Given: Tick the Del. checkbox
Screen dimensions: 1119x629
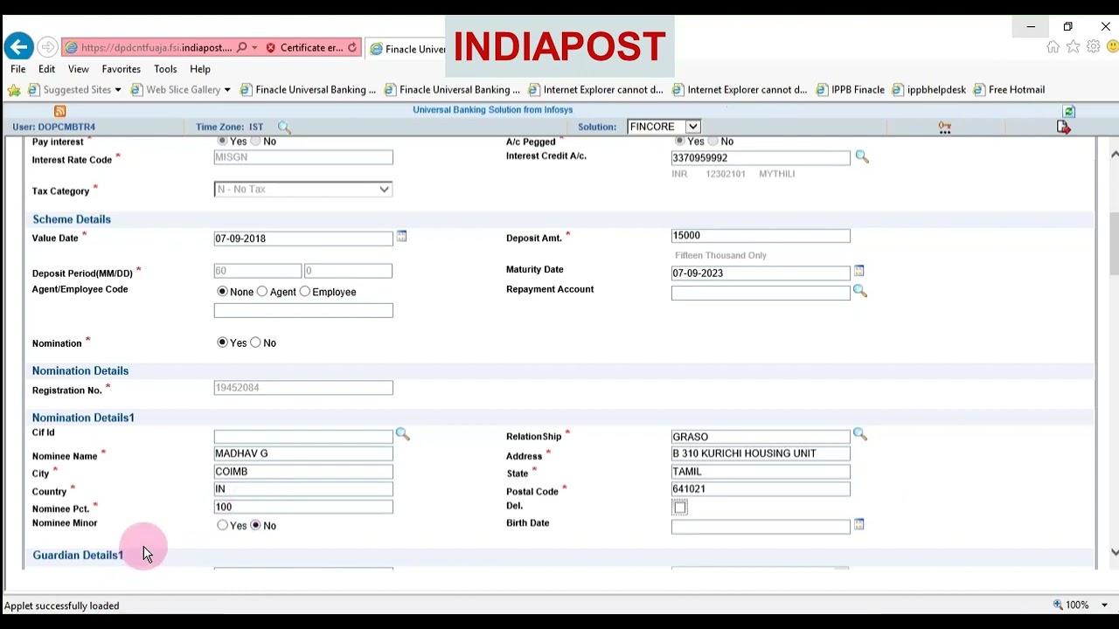Looking at the screenshot, I should coord(680,508).
